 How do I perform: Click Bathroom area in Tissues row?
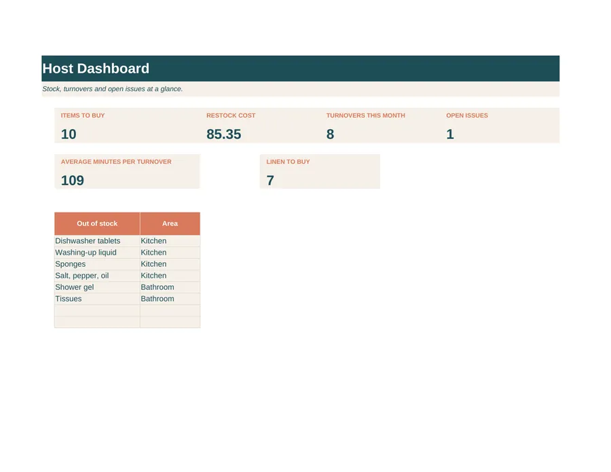pos(170,299)
